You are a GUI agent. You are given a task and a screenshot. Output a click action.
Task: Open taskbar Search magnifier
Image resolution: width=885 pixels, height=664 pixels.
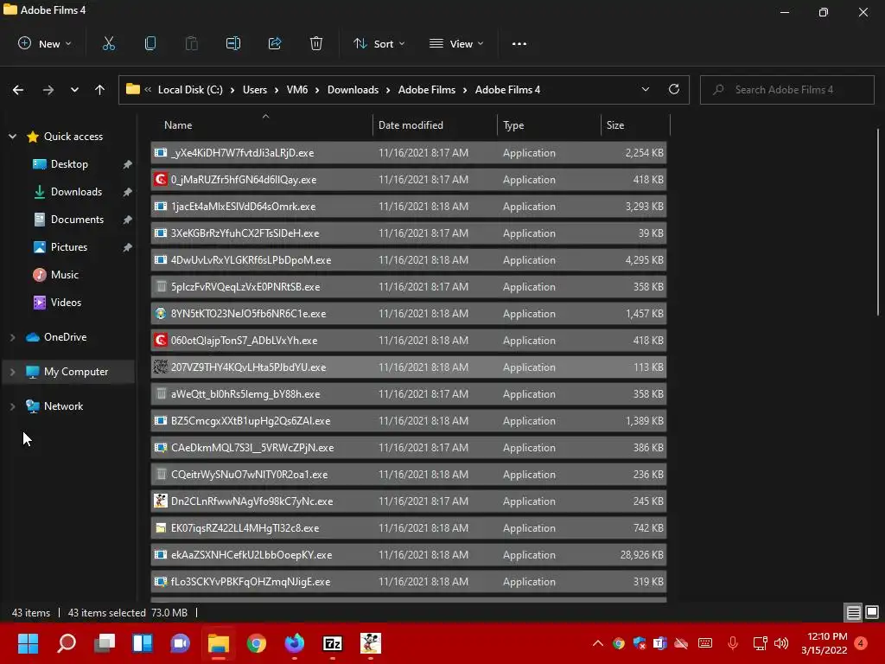(67, 643)
